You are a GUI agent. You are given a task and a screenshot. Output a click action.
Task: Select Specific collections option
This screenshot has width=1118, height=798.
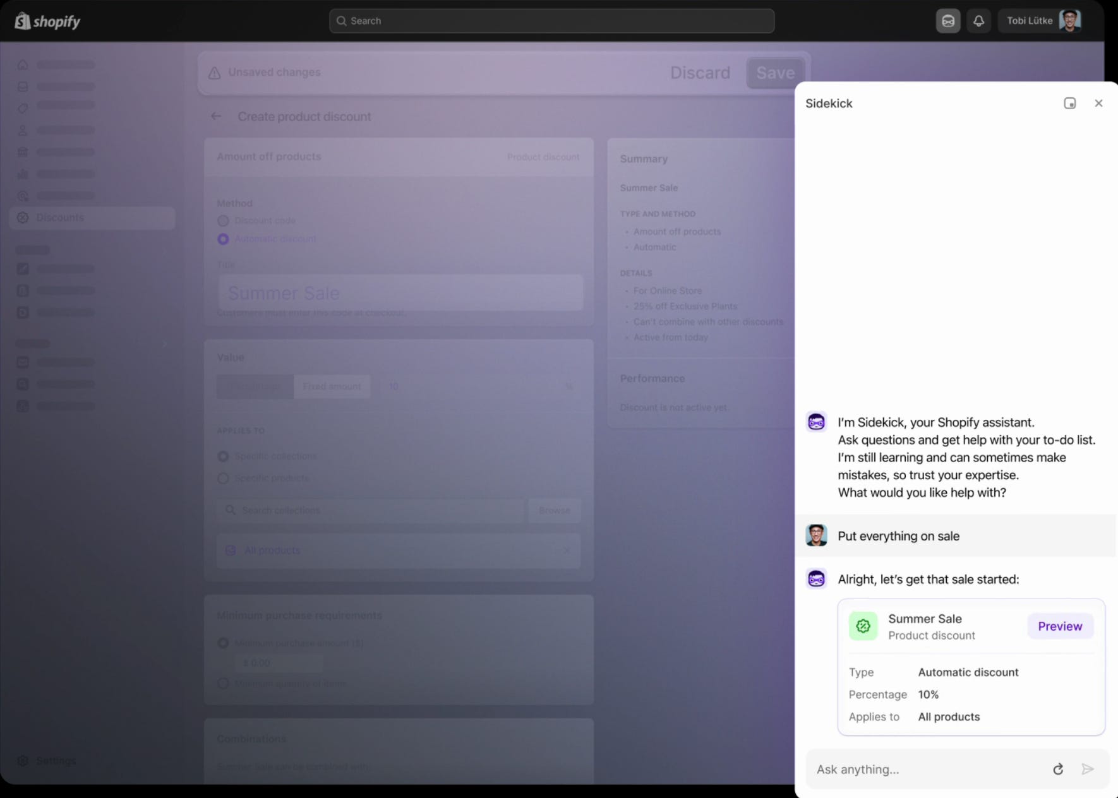pos(223,456)
